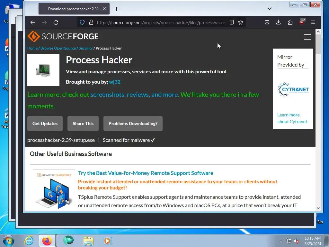Screen dimensions: 329x247
Task: Open the extensions puzzle icon
Action: click(x=290, y=22)
